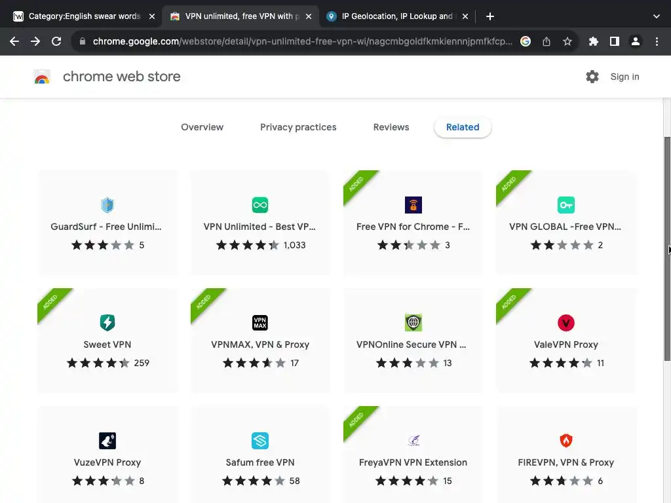671x503 pixels.
Task: Click the Google icon in address bar
Action: pyautogui.click(x=525, y=41)
